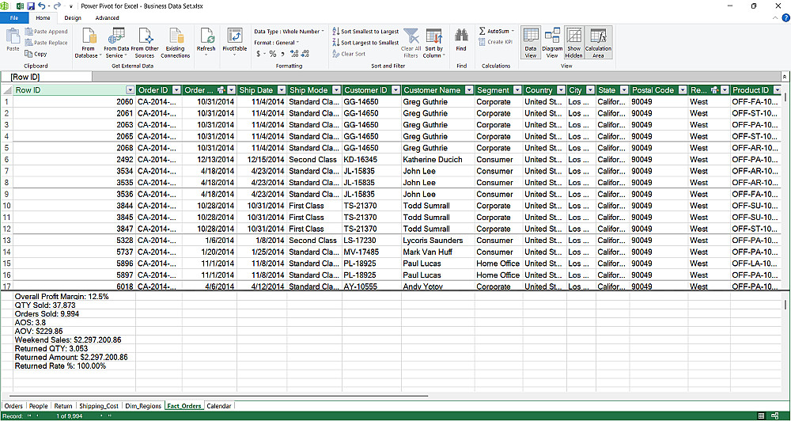Click Clear Sort

pyautogui.click(x=349, y=54)
